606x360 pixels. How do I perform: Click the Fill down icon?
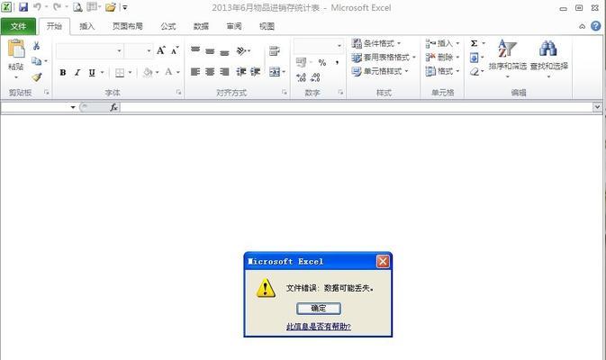pos(475,58)
